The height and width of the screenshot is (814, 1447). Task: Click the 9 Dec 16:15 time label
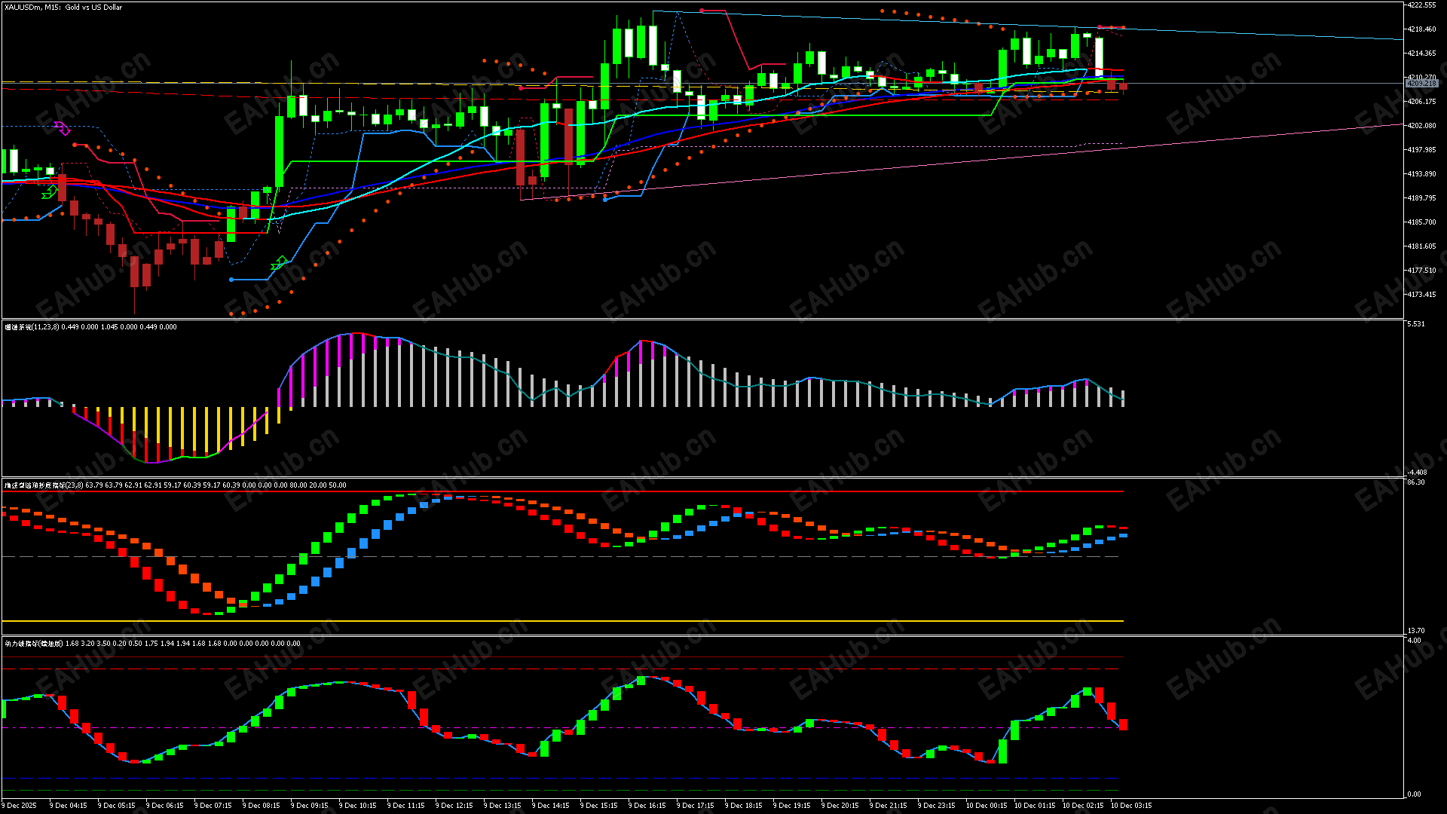[x=647, y=805]
